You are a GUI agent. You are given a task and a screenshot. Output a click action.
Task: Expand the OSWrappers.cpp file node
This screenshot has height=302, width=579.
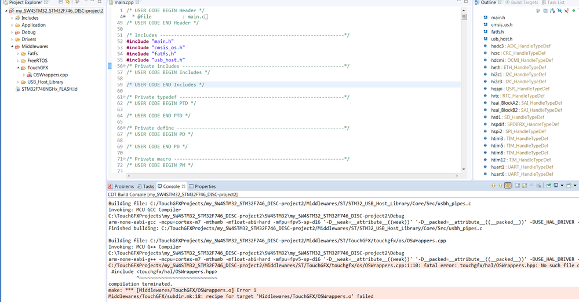tap(24, 75)
